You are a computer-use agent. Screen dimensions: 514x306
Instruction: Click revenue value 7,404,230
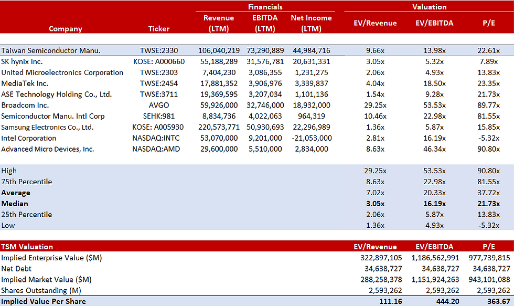[x=219, y=72]
